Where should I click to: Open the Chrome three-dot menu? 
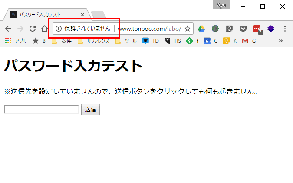[x=285, y=29]
